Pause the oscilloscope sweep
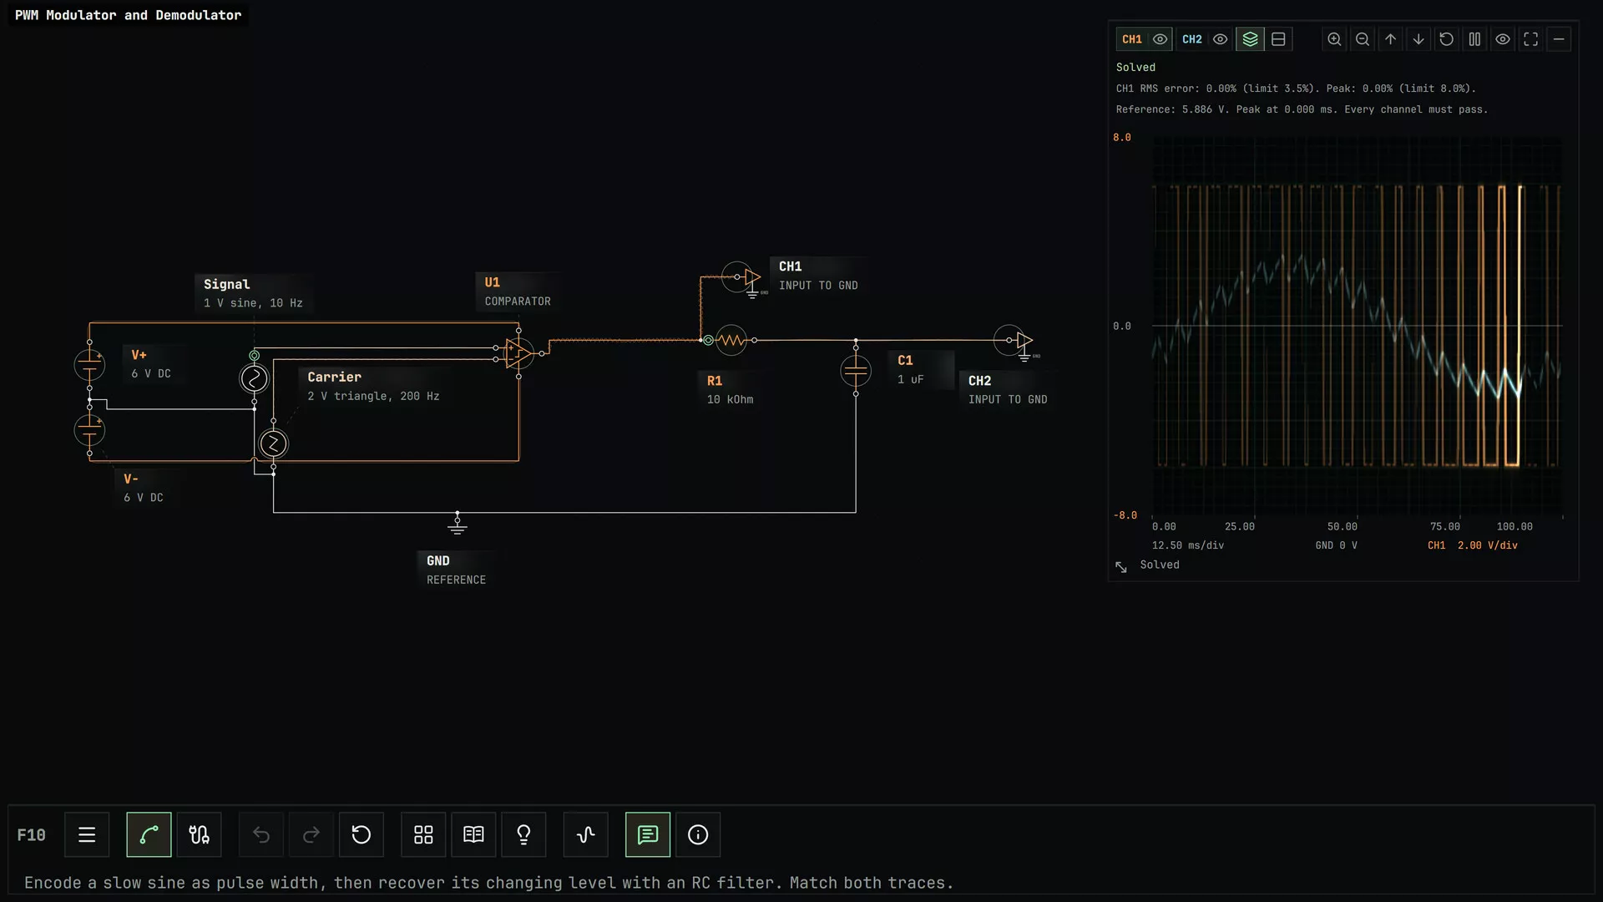The width and height of the screenshot is (1603, 902). coord(1474,39)
